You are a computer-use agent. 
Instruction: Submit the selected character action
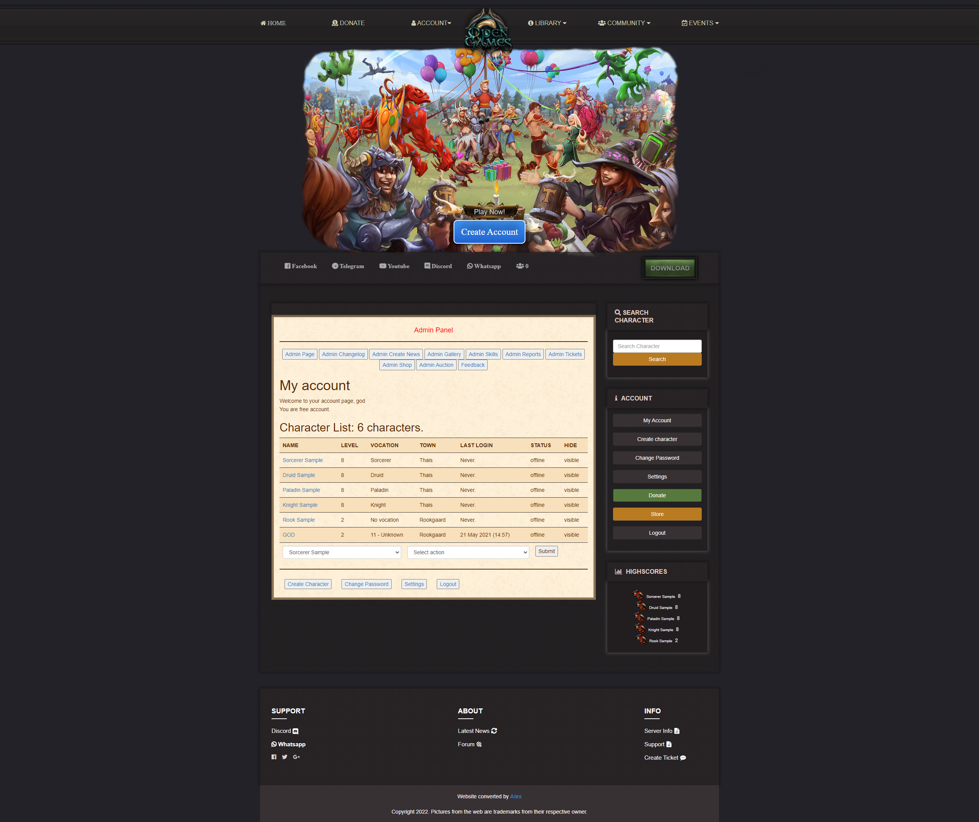coord(546,551)
